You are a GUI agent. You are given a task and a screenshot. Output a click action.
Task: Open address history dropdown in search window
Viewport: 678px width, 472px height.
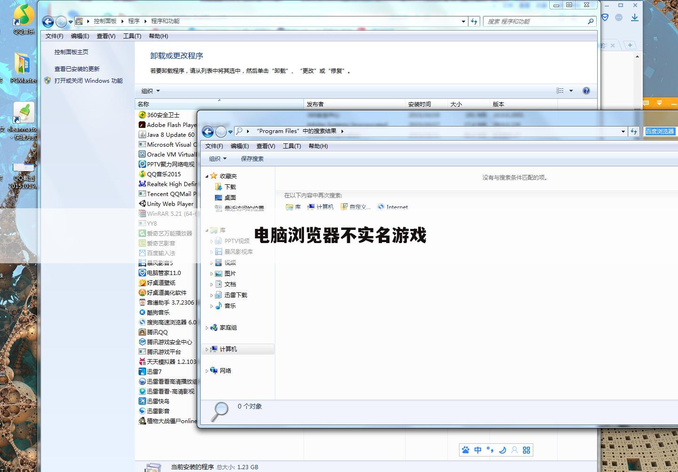click(623, 132)
